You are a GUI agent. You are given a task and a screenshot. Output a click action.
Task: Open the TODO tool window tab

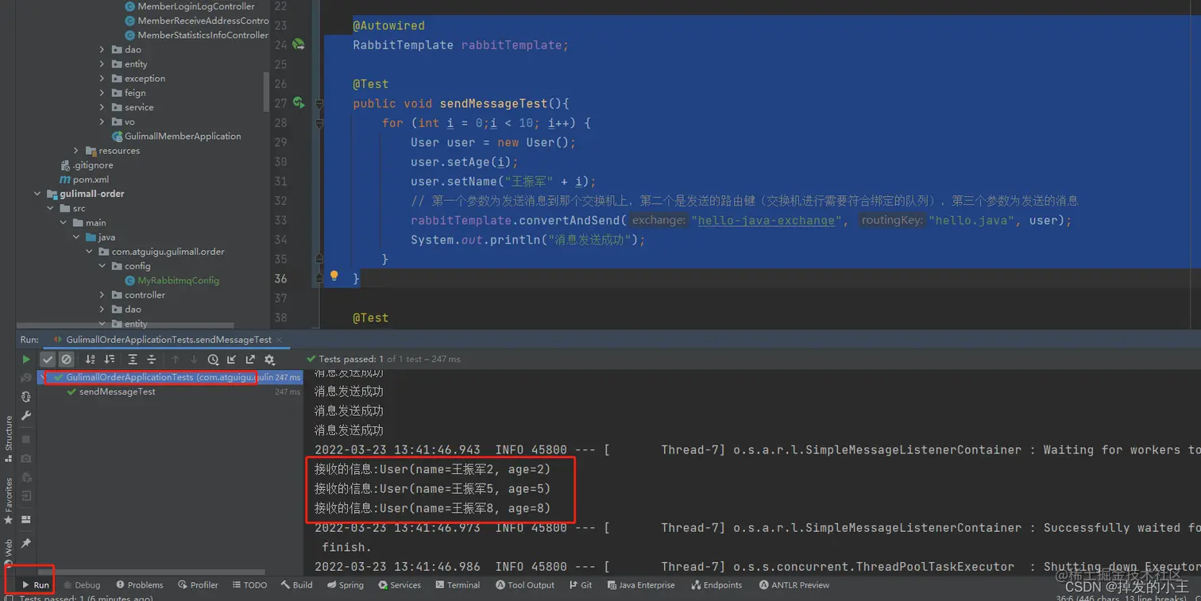point(249,585)
